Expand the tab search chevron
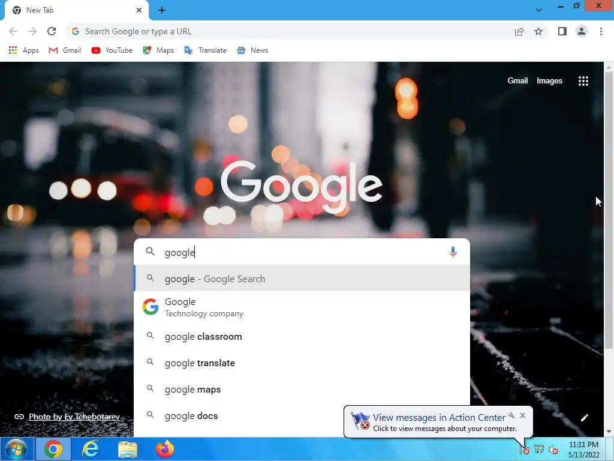The image size is (614, 461). (539, 10)
